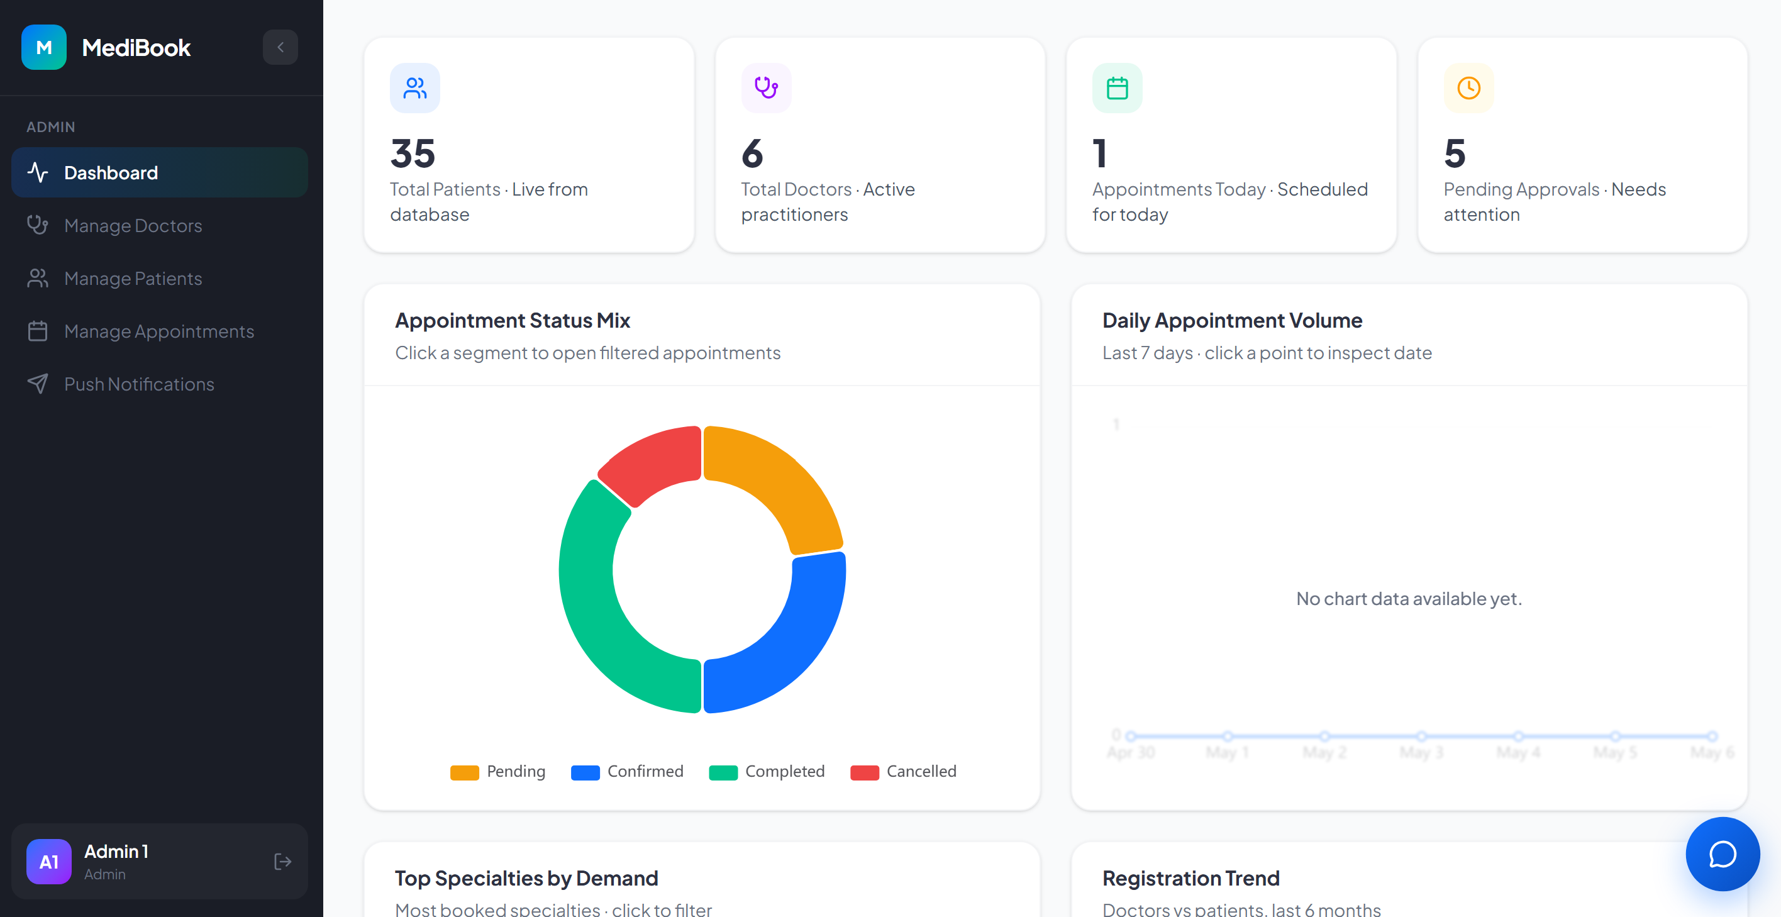Click the Total Doctors stethoscope icon

point(766,88)
